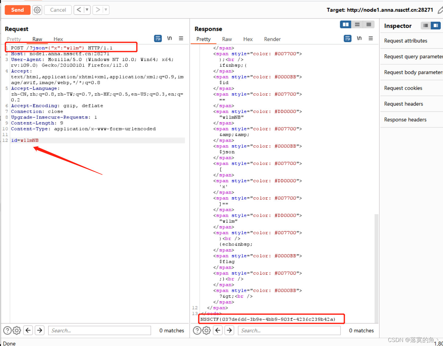Open Request search settings gear
The width and height of the screenshot is (443, 346).
pos(17,331)
